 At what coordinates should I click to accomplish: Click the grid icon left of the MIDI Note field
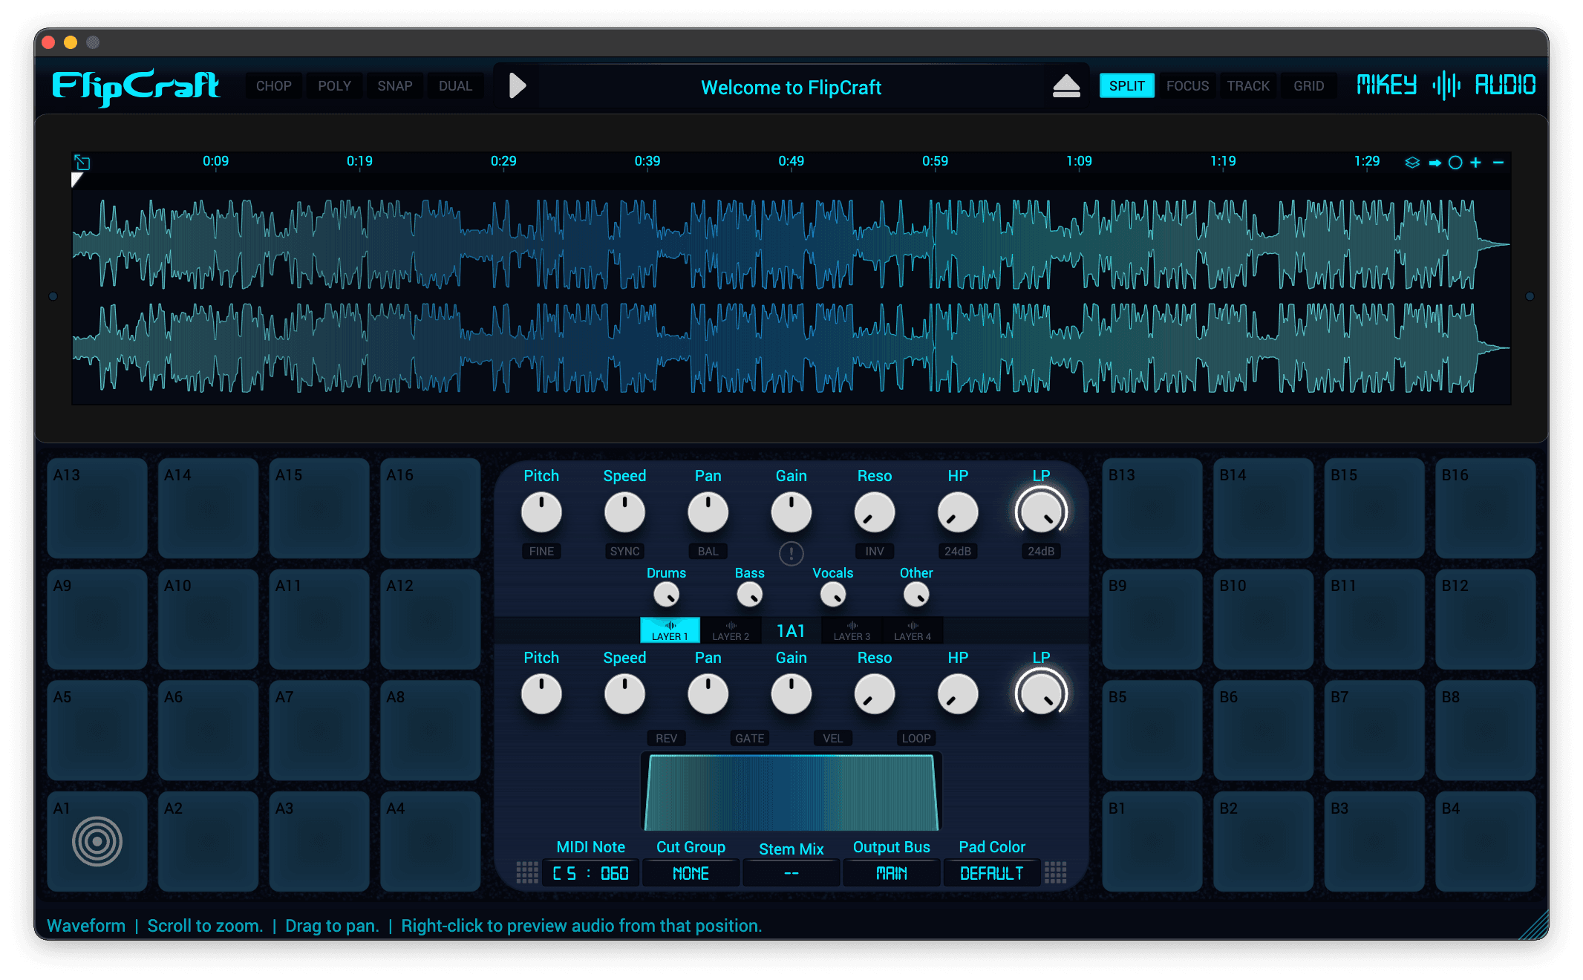tap(528, 873)
